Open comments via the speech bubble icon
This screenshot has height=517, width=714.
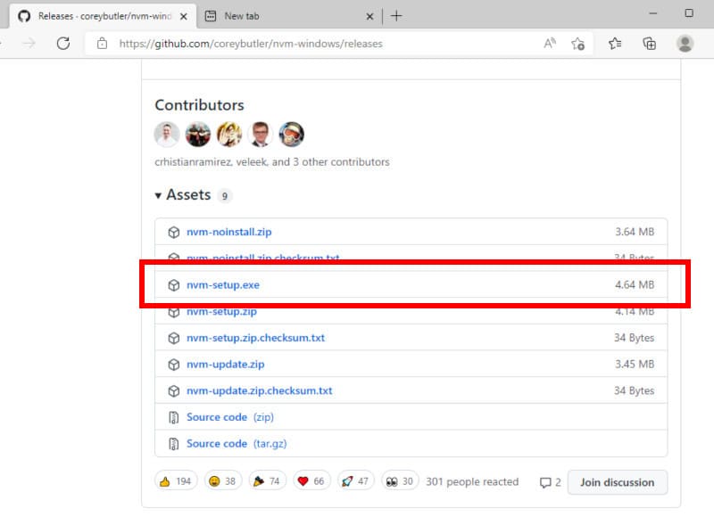pyautogui.click(x=546, y=481)
